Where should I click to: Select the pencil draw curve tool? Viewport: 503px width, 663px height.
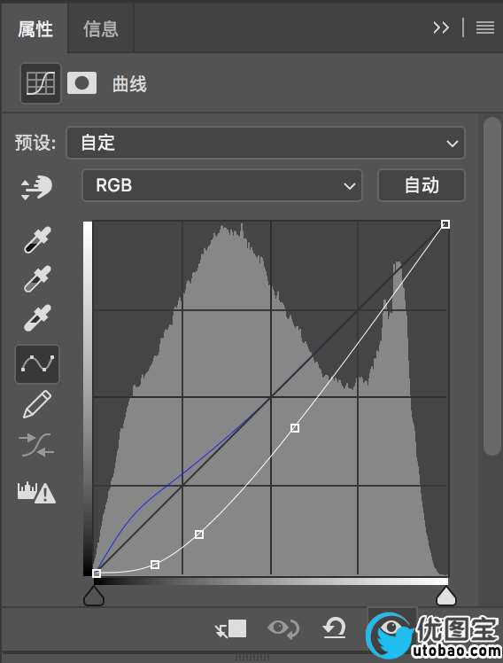[x=37, y=404]
